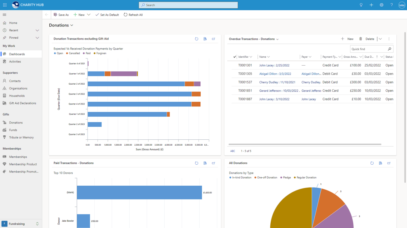Refresh the All Donations chart
The image size is (407, 228).
(372, 163)
